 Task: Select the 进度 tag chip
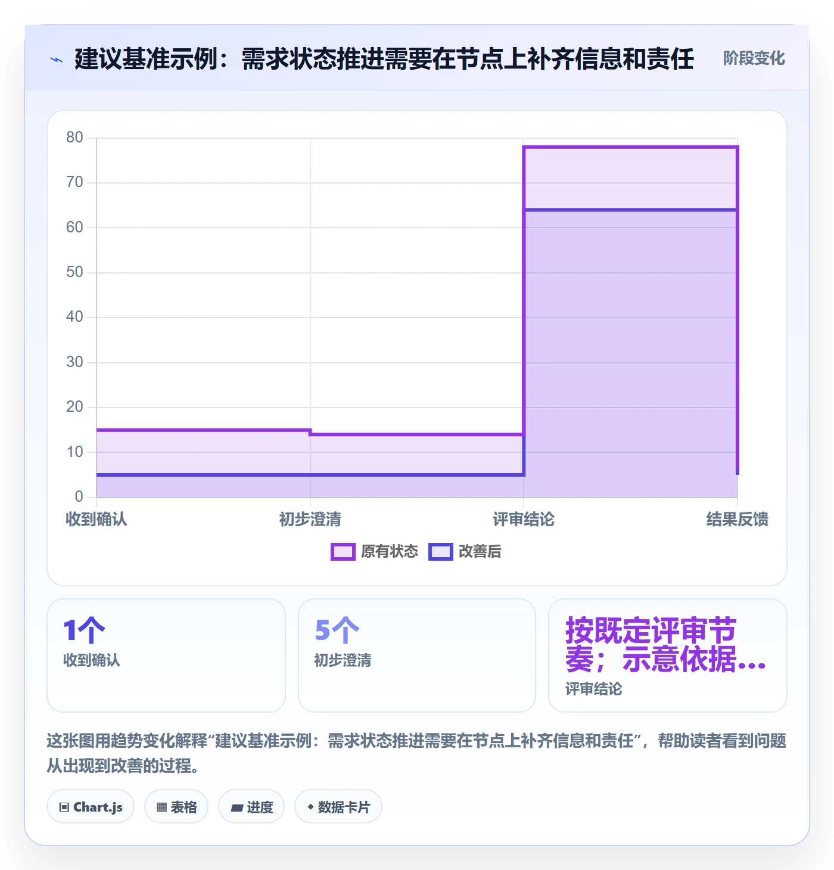coord(251,807)
